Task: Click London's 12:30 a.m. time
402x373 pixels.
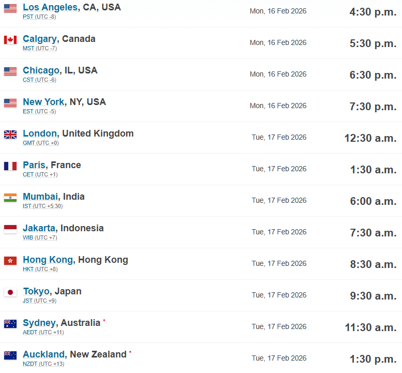Action: [370, 138]
